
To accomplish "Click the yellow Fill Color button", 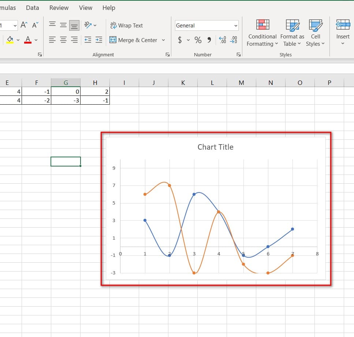I will (x=10, y=40).
